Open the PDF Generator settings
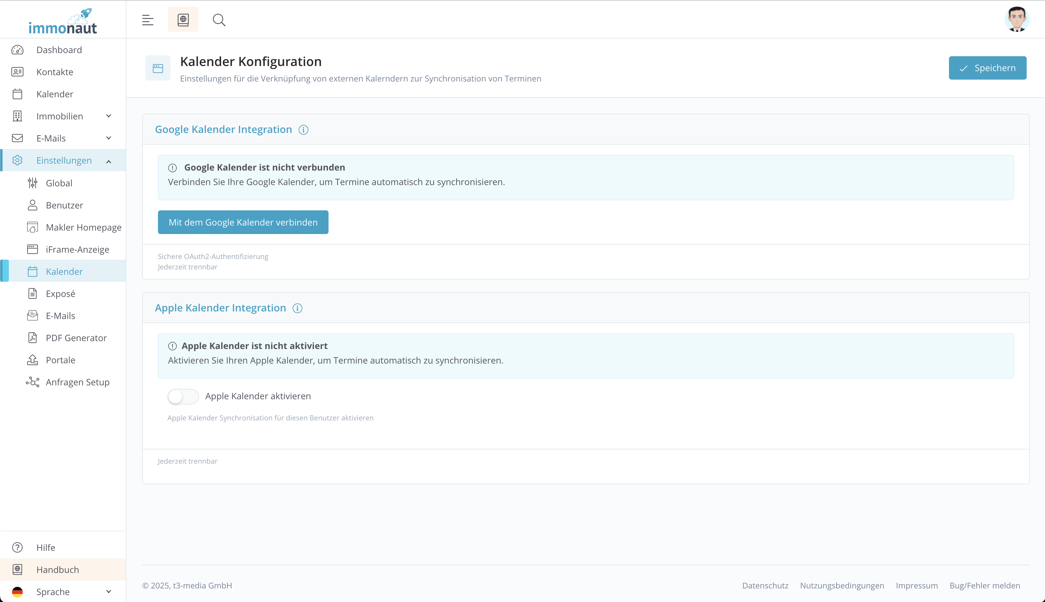Image resolution: width=1045 pixels, height=602 pixels. click(76, 338)
